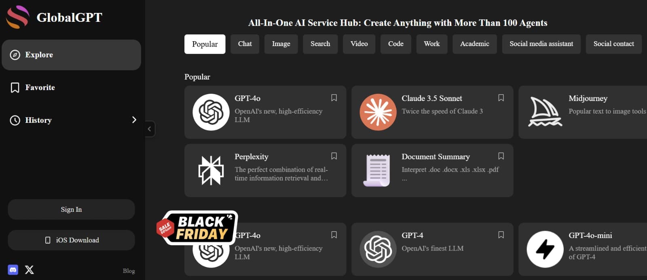Open the Discord icon link

[x=13, y=269]
